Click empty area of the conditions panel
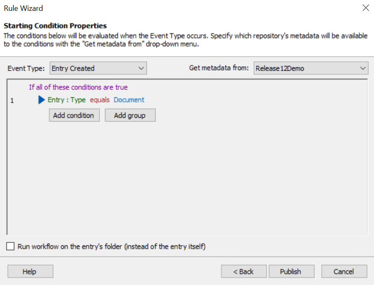Viewport: 374px width, 285px height. (188, 180)
